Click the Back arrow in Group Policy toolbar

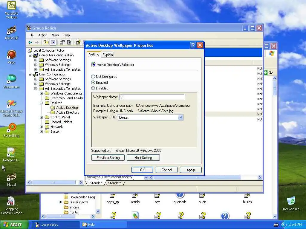coord(30,42)
